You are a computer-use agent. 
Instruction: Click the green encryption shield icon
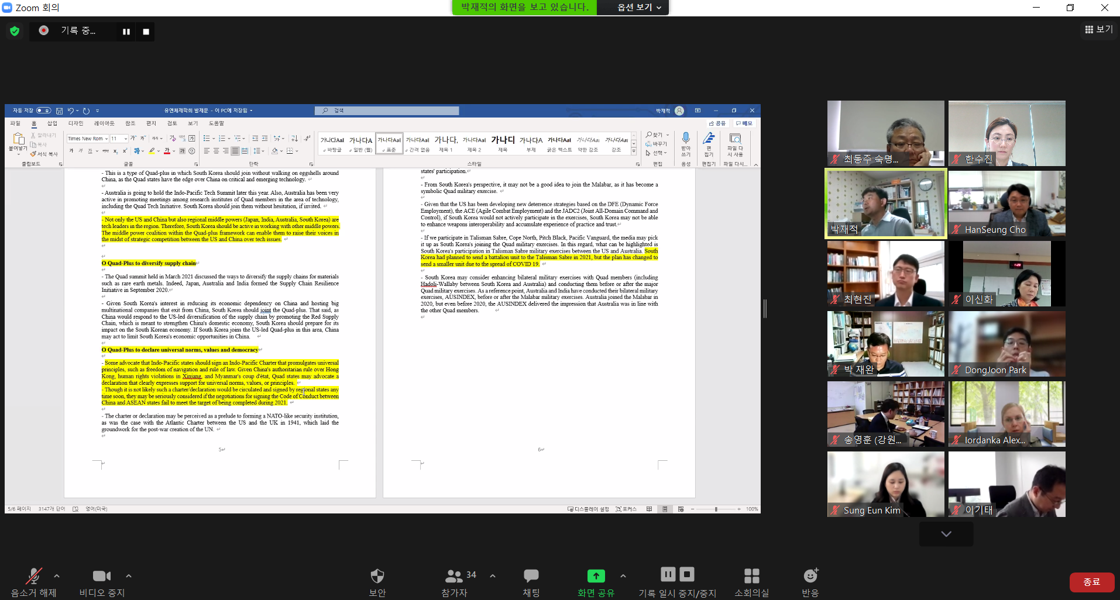(15, 31)
